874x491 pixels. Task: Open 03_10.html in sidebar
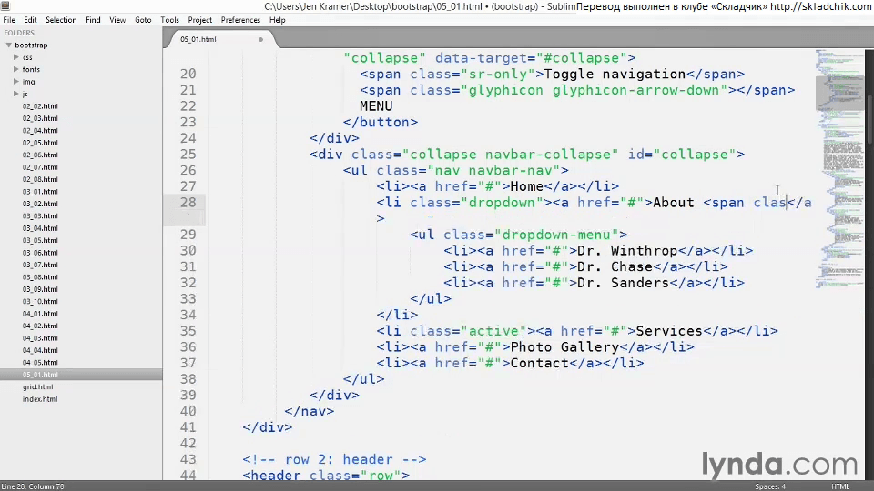pos(40,302)
